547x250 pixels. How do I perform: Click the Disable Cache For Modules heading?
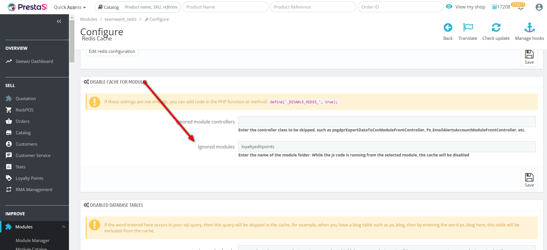[x=119, y=82]
